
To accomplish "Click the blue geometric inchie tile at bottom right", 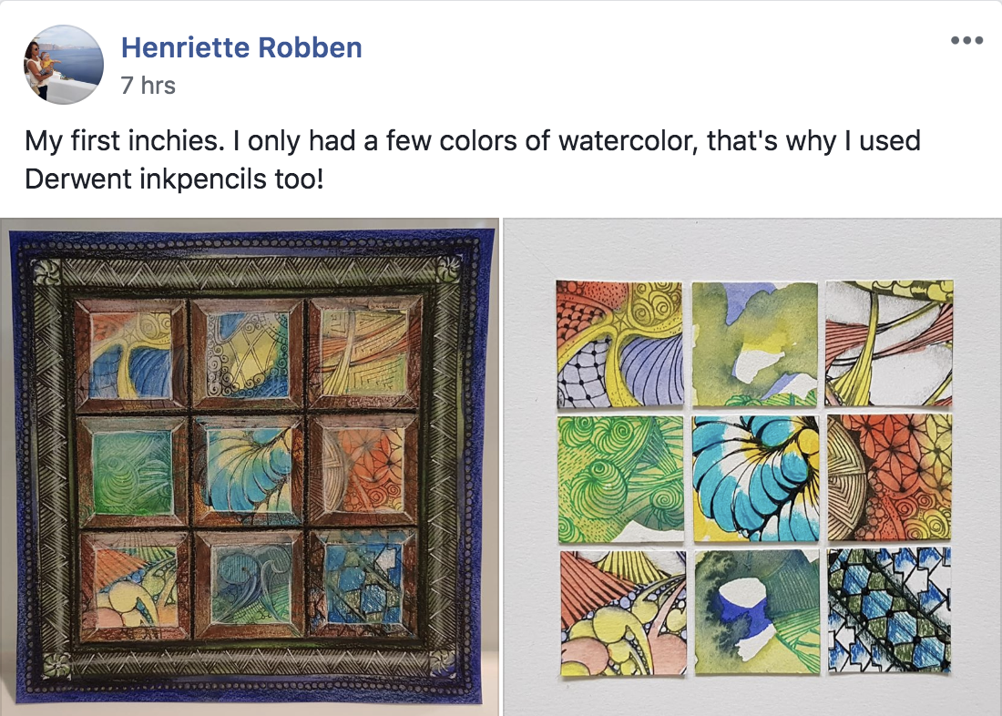I will tap(889, 610).
